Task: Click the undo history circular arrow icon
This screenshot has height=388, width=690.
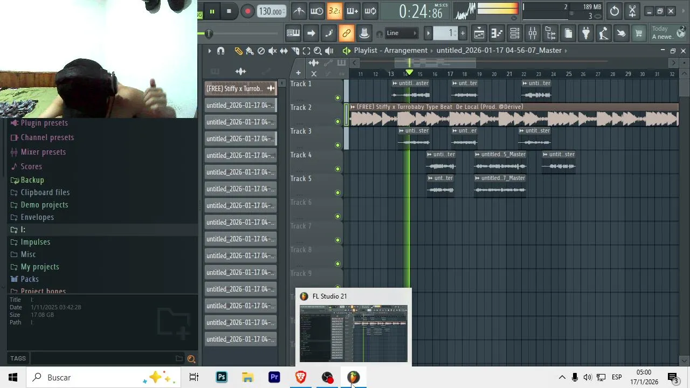Action: tap(615, 11)
